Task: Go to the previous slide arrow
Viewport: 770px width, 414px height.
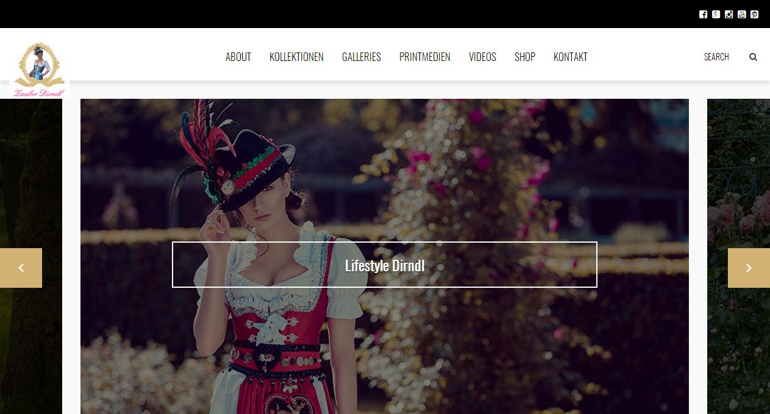Action: (x=21, y=268)
